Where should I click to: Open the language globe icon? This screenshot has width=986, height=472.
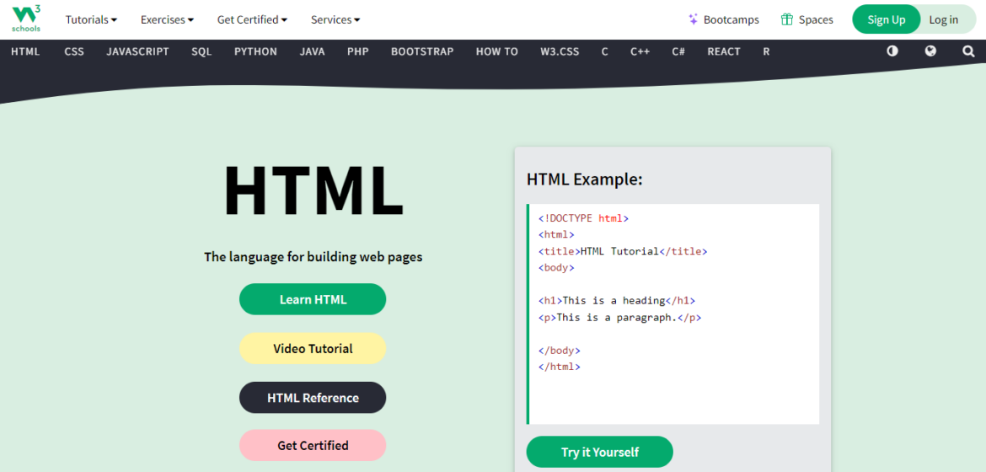pyautogui.click(x=930, y=51)
